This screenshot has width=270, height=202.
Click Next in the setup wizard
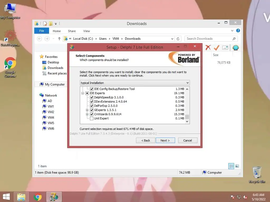pyautogui.click(x=165, y=140)
